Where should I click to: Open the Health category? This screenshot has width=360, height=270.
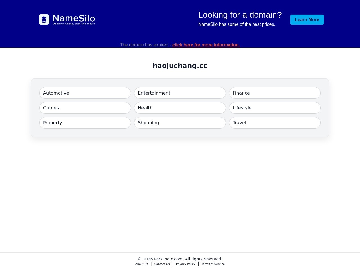click(x=180, y=108)
